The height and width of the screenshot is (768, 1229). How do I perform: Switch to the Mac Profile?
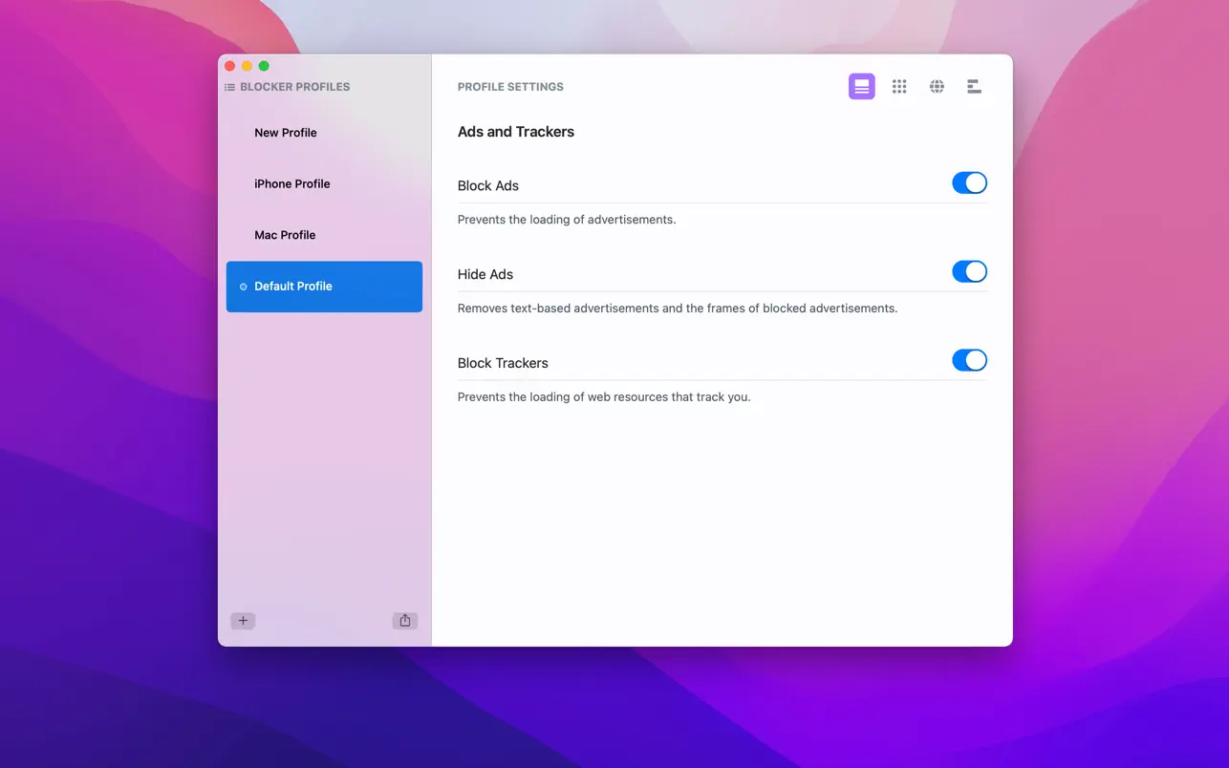[x=285, y=235]
